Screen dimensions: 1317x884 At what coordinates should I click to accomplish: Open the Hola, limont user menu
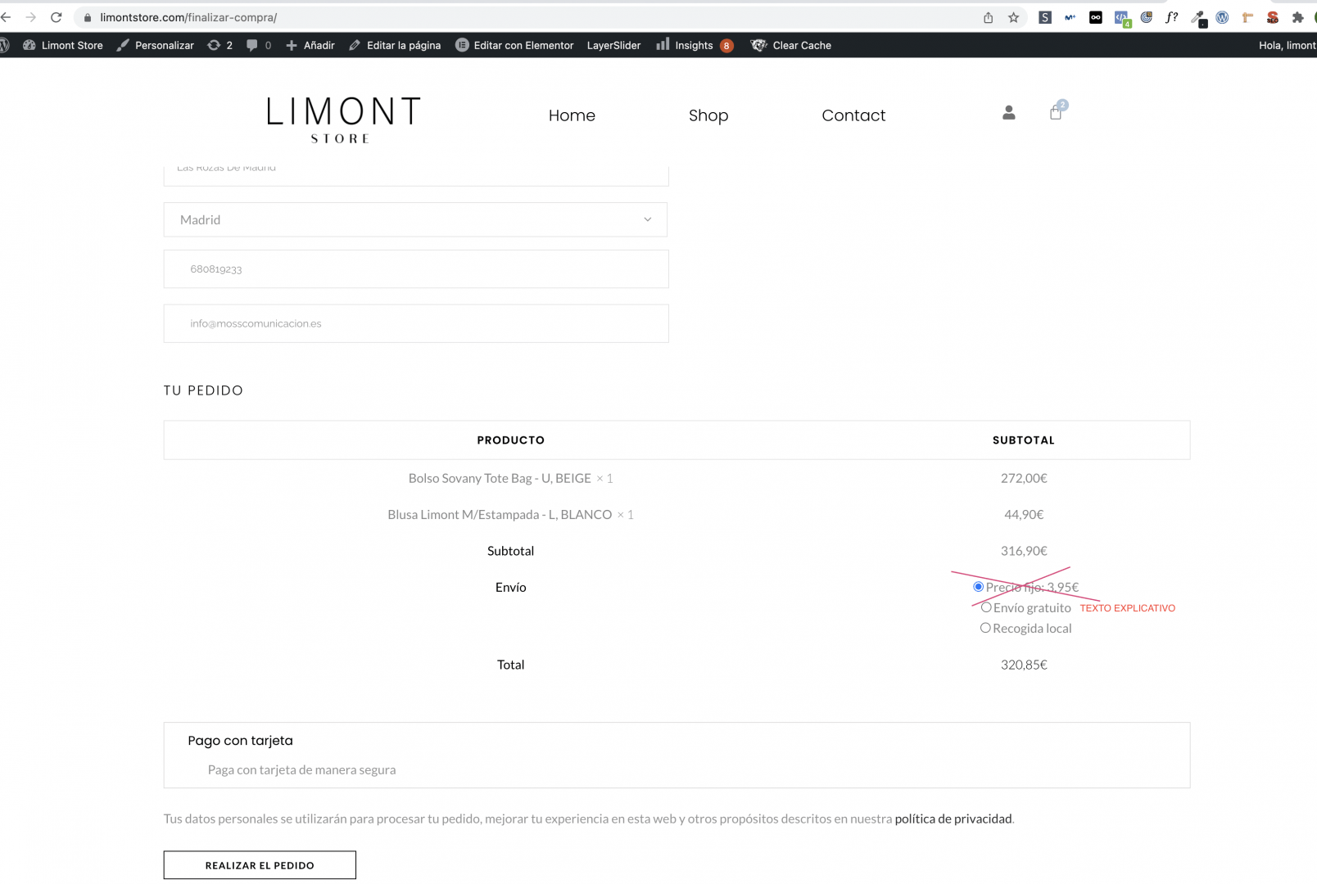pos(1288,45)
